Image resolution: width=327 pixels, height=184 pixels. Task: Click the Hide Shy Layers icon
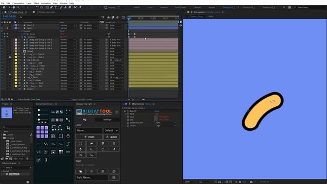tap(108, 17)
